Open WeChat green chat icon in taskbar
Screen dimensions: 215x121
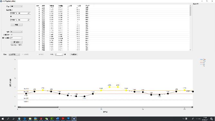(x=47, y=119)
